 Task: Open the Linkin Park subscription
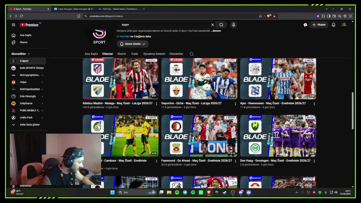click(x=28, y=118)
